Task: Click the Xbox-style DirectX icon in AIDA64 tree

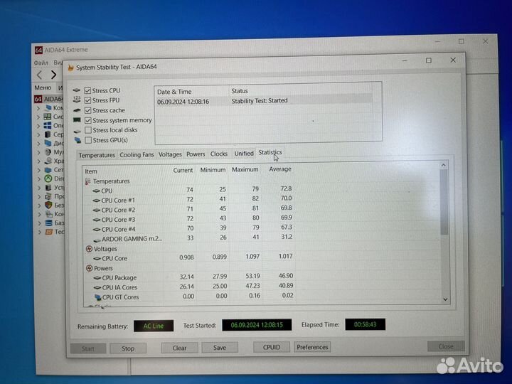Action: [48, 178]
